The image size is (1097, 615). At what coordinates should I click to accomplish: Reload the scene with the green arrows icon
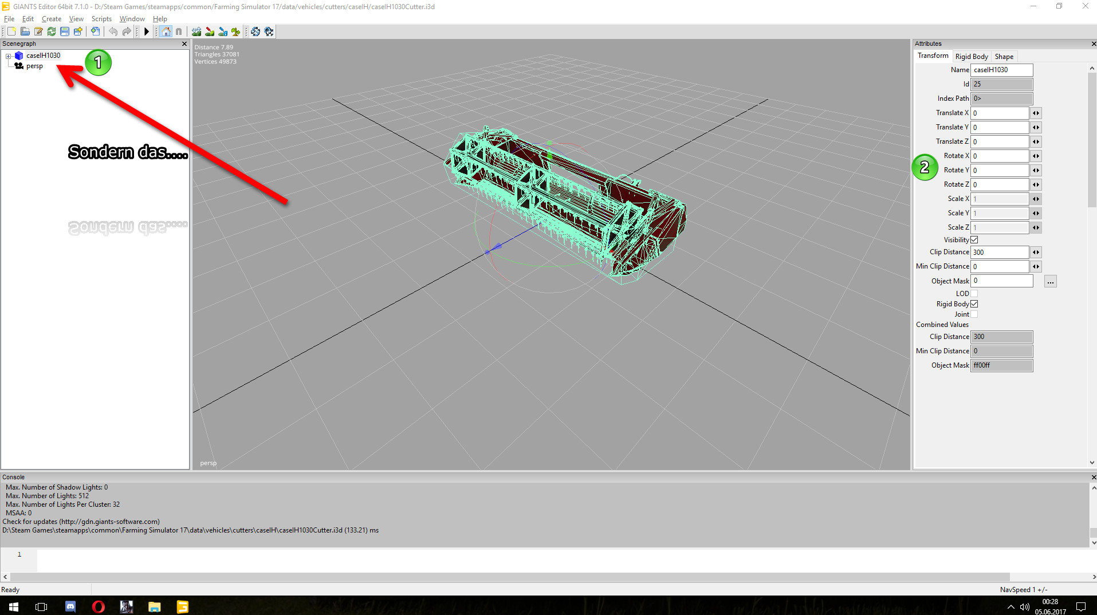coord(52,31)
